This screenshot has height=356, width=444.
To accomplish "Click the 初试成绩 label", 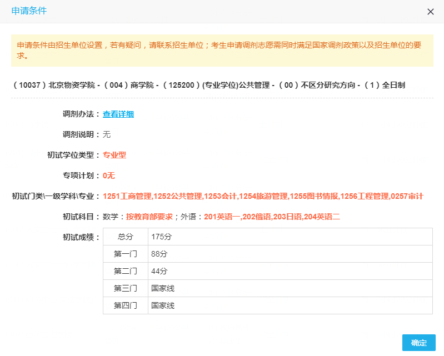I will pyautogui.click(x=81, y=238).
